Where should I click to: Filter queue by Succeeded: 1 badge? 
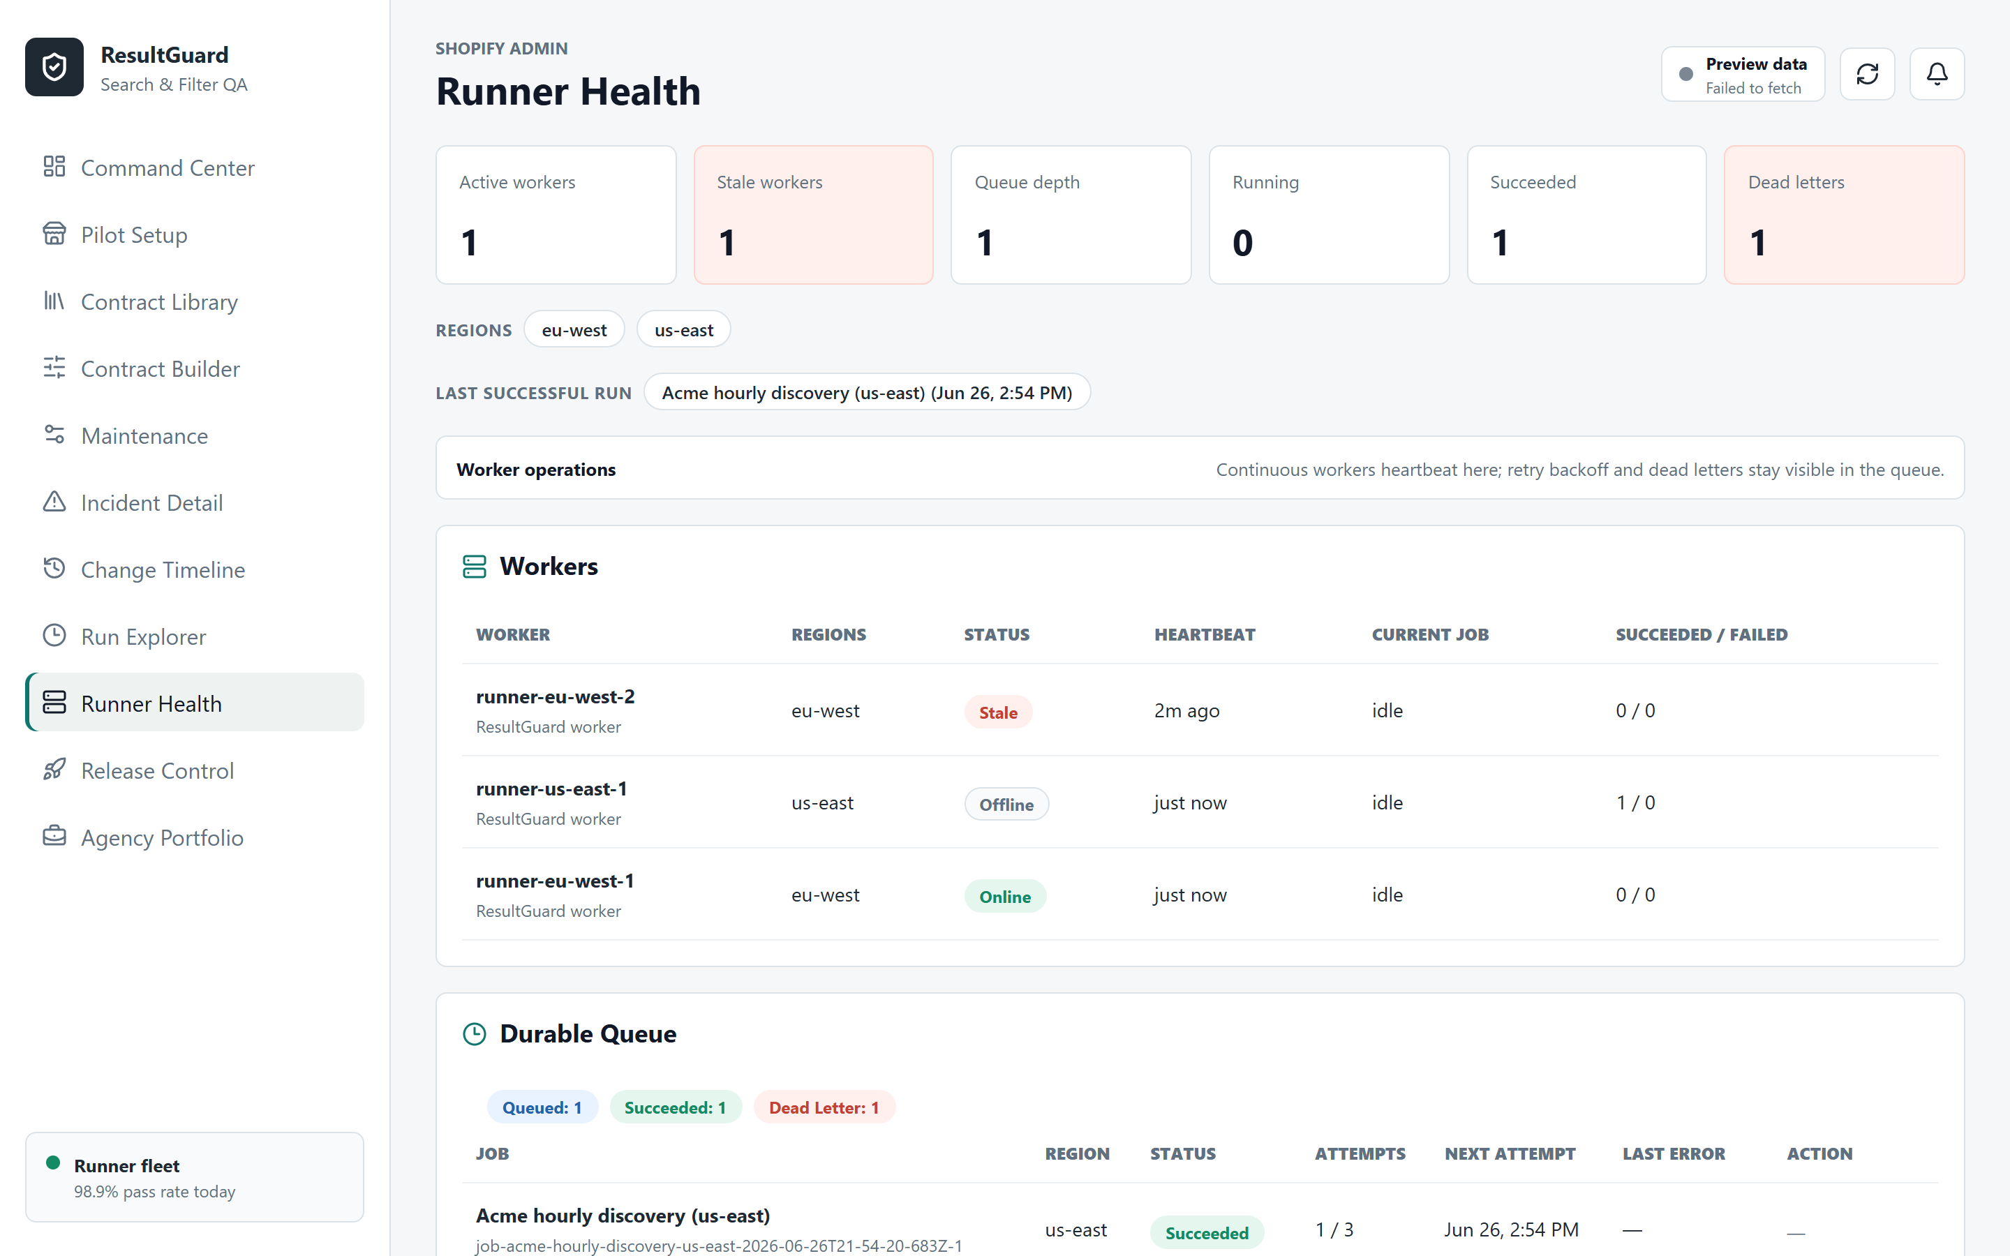click(676, 1107)
